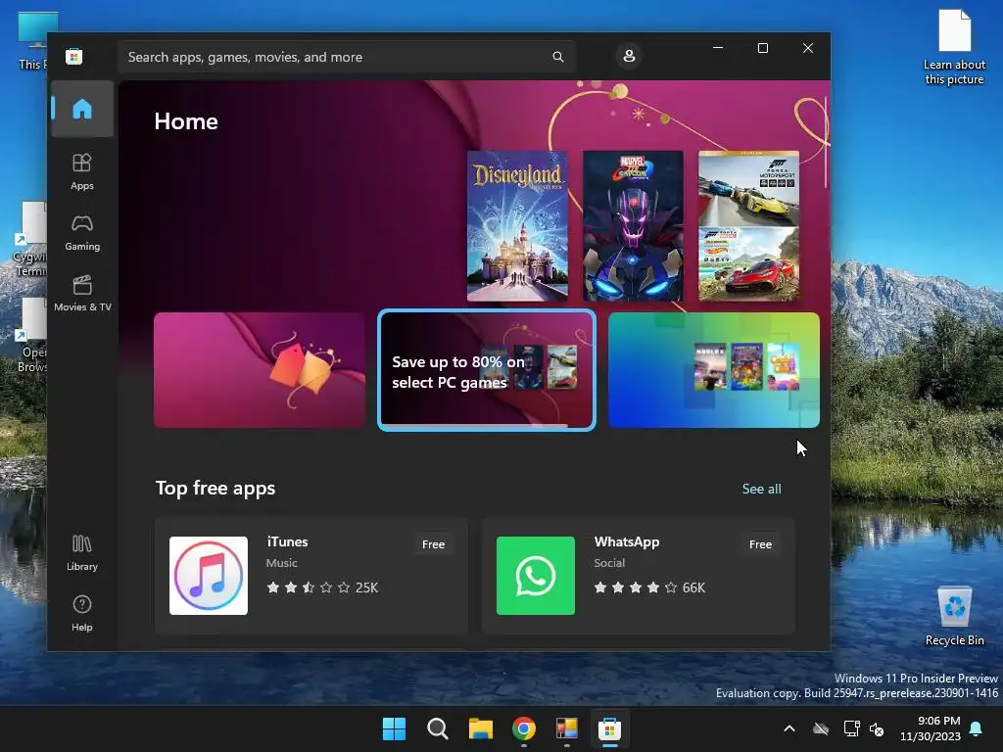1003x752 pixels.
Task: Click the Free button for iTunes
Action: (433, 544)
